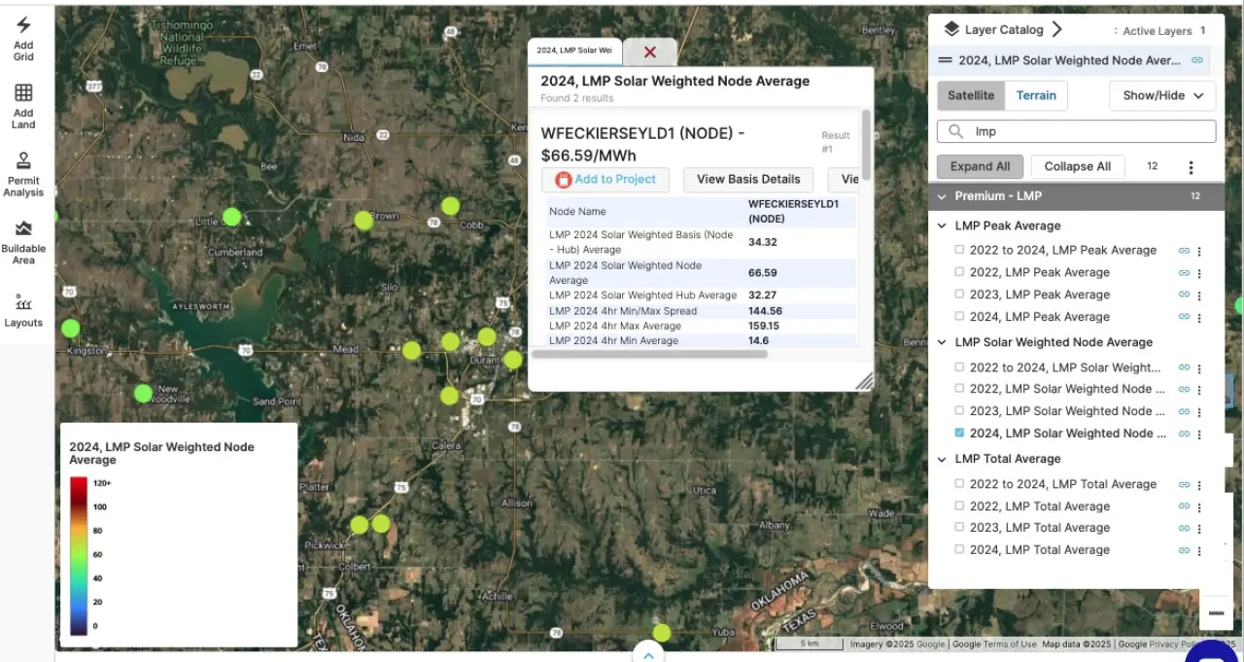Image resolution: width=1244 pixels, height=662 pixels.
Task: Open the three-dot menu beside Collapse All
Action: [x=1191, y=167]
